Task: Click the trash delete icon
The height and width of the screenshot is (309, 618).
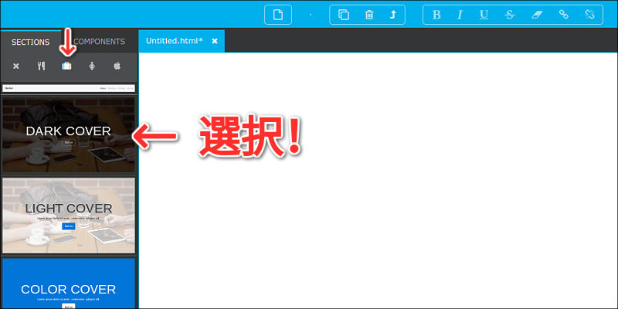Action: [x=369, y=15]
